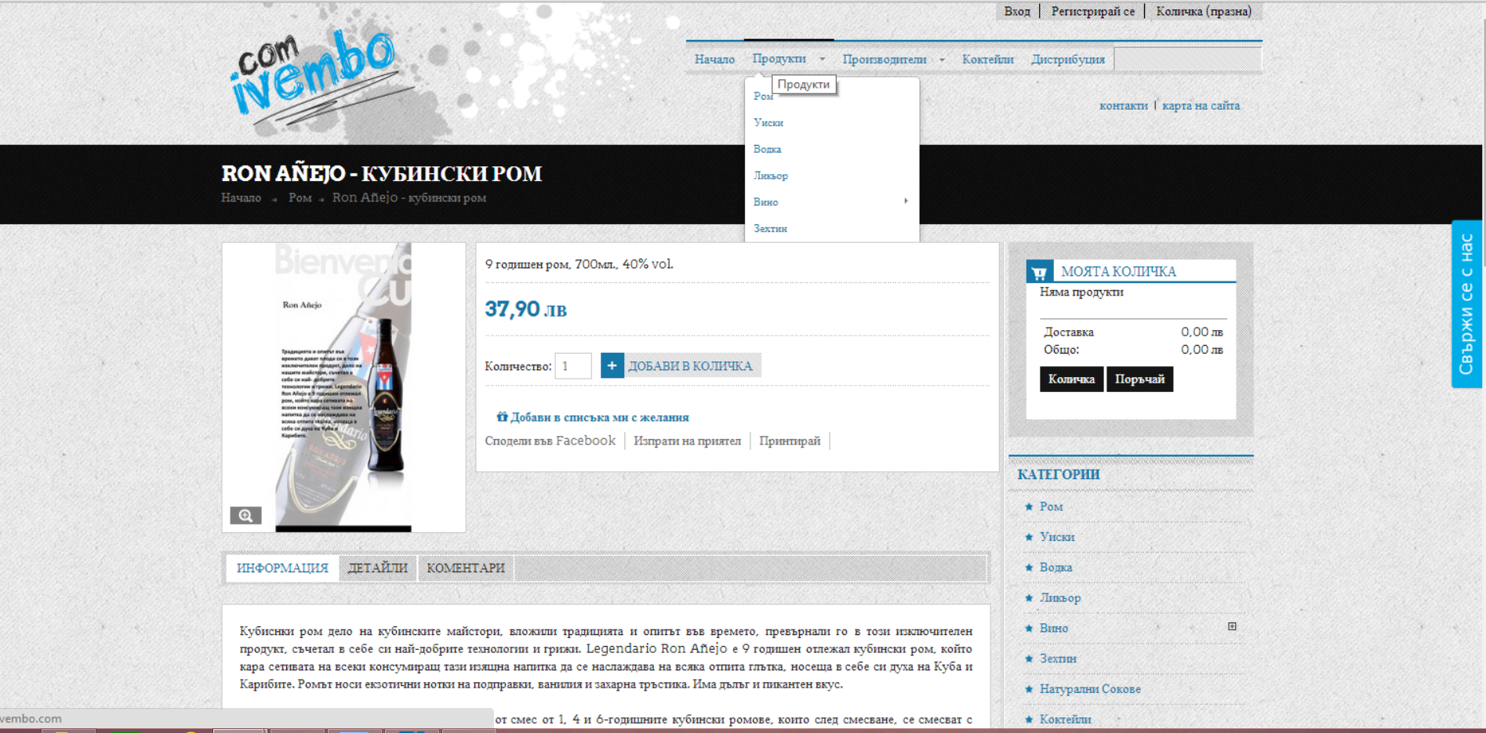This screenshot has height=733, width=1486.
Task: Open Дистрибуция menu item
Action: [1067, 59]
